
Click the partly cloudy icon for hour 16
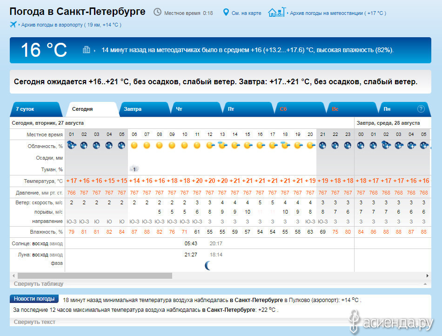pos(261,146)
